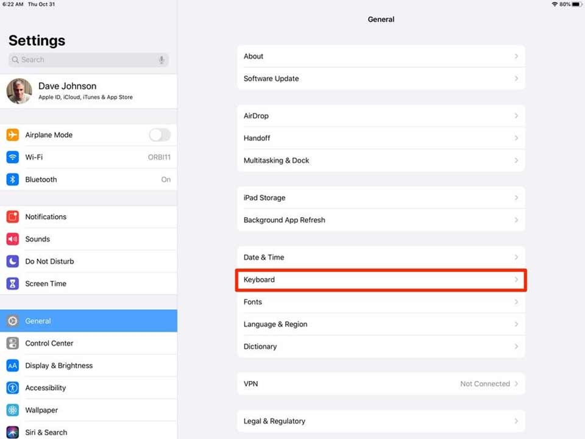The width and height of the screenshot is (585, 439).
Task: Click the Settings search field
Action: click(x=88, y=60)
